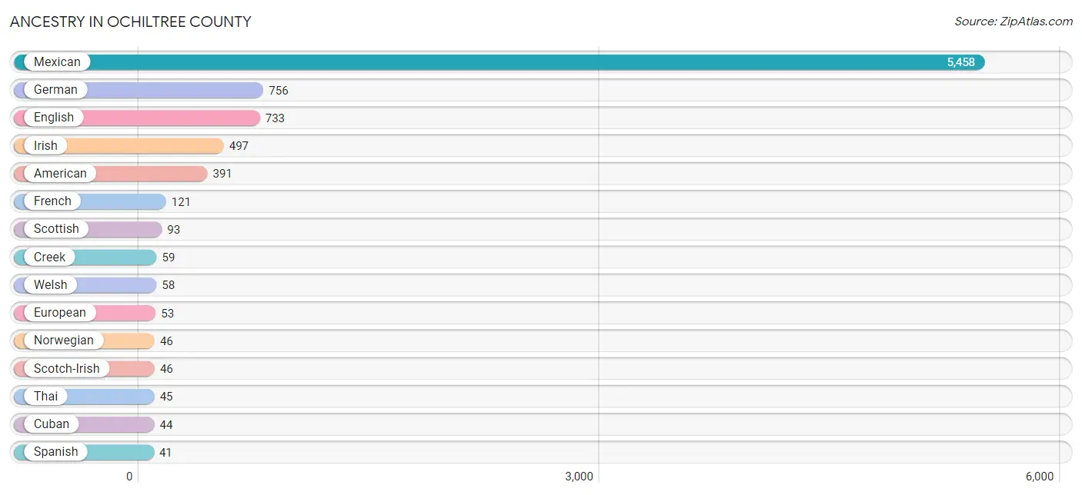Click the chart title Ancestry in Ochiltree County

click(131, 22)
